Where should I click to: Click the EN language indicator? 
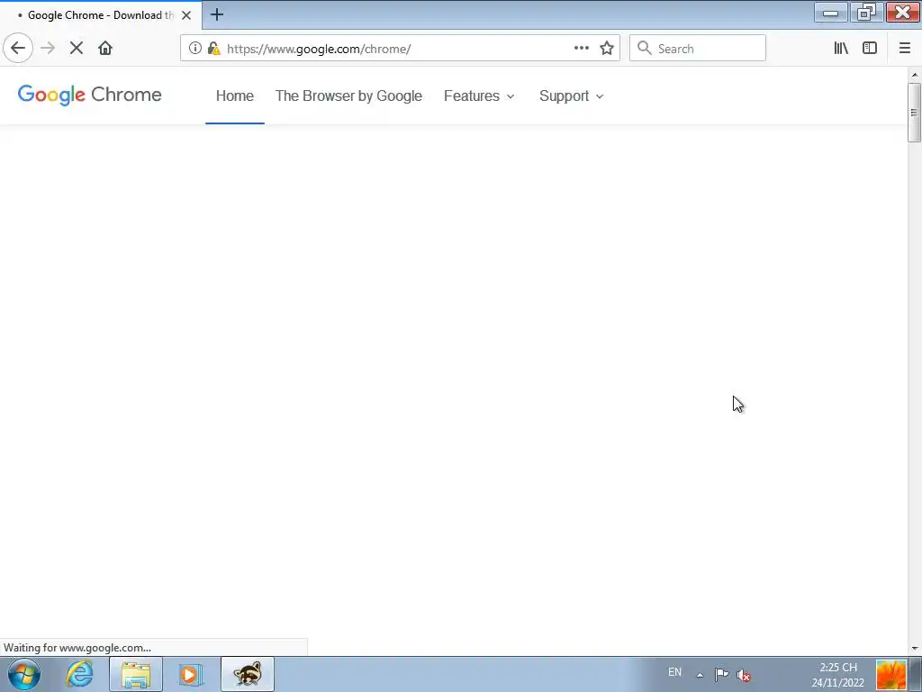(x=674, y=672)
